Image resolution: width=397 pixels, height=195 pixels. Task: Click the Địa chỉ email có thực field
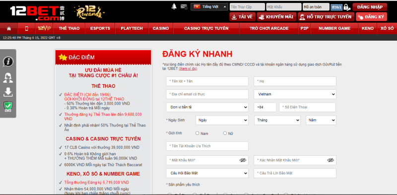[207, 94]
